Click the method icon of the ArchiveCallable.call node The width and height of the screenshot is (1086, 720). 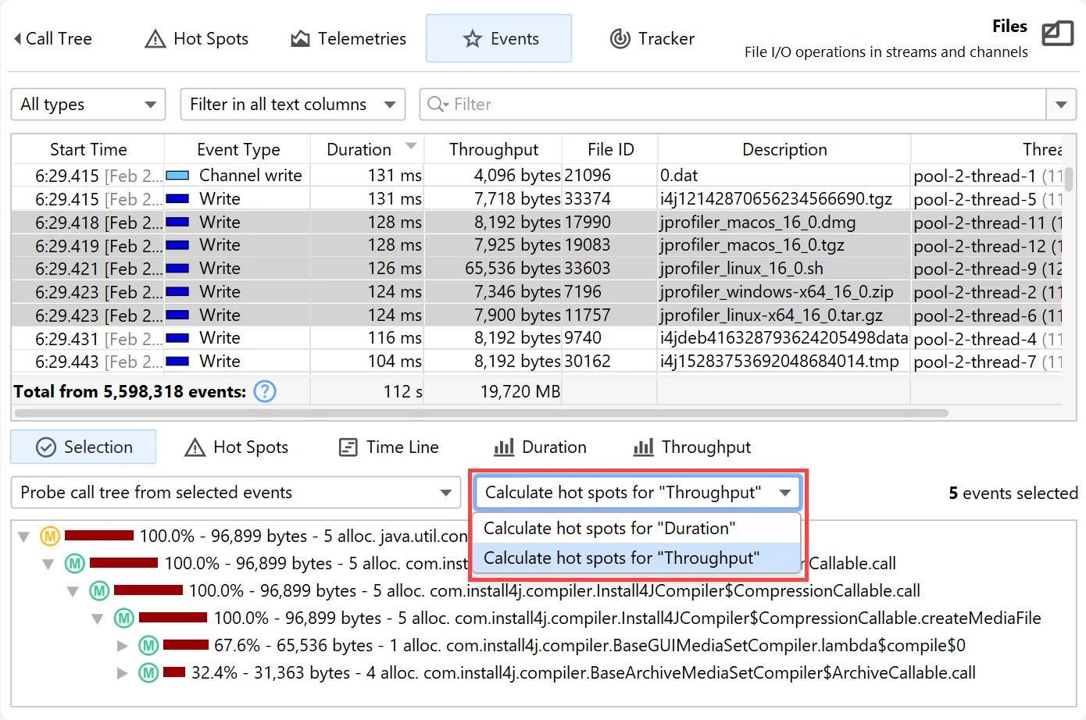pos(148,672)
